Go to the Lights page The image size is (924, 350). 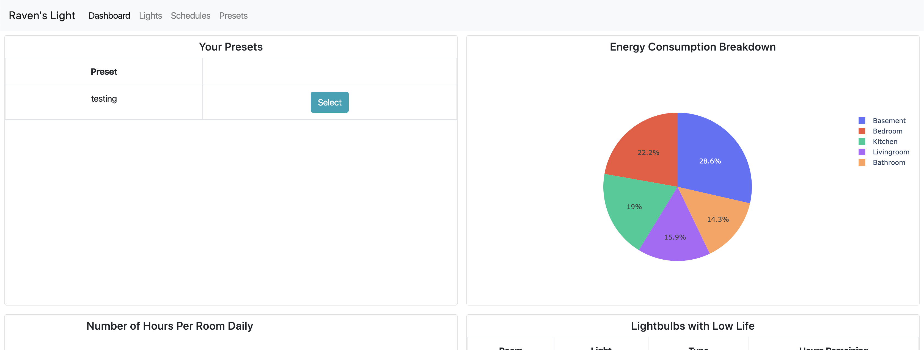click(150, 15)
